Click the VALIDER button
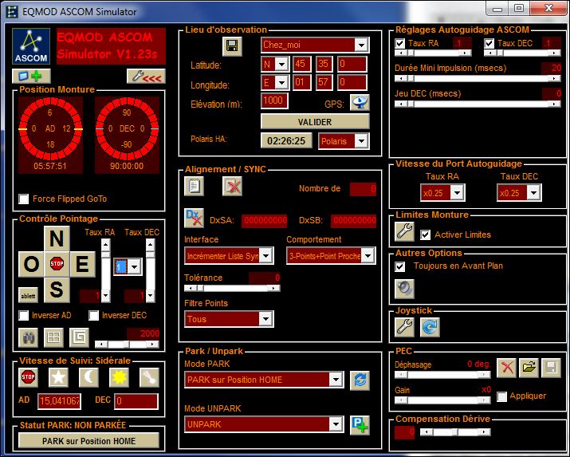Viewport: 570px width, 457px height. coord(315,121)
